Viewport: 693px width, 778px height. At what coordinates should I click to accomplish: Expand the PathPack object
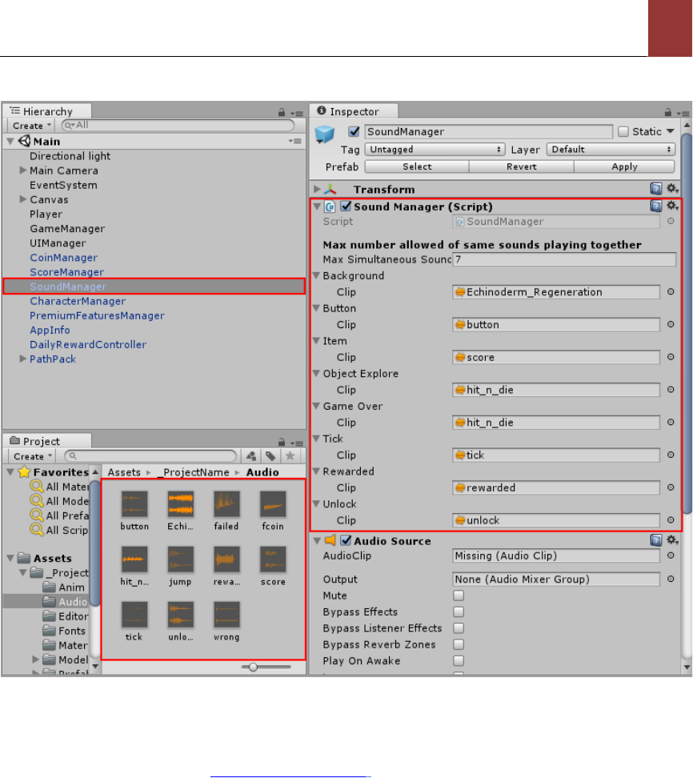tap(23, 359)
